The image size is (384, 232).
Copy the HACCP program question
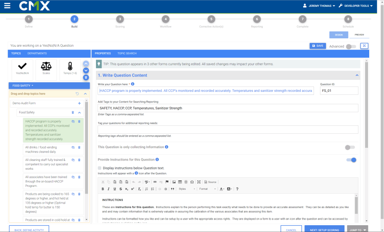pos(73,121)
